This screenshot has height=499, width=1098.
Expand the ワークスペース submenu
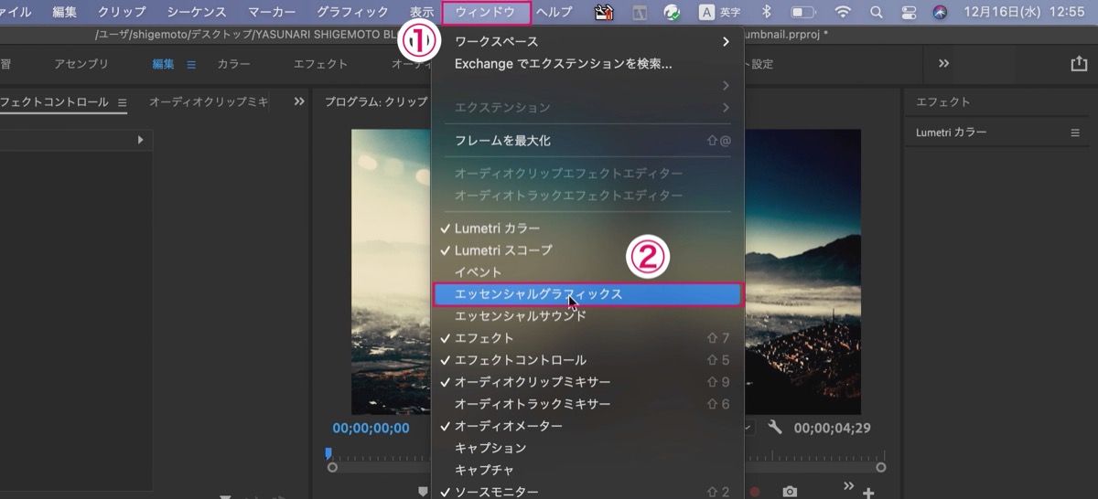(587, 42)
